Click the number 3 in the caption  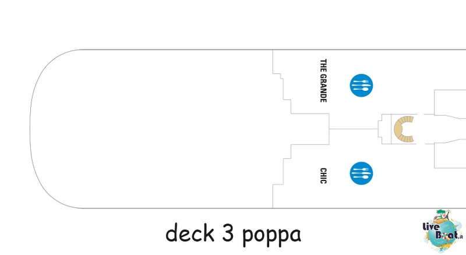(228, 233)
